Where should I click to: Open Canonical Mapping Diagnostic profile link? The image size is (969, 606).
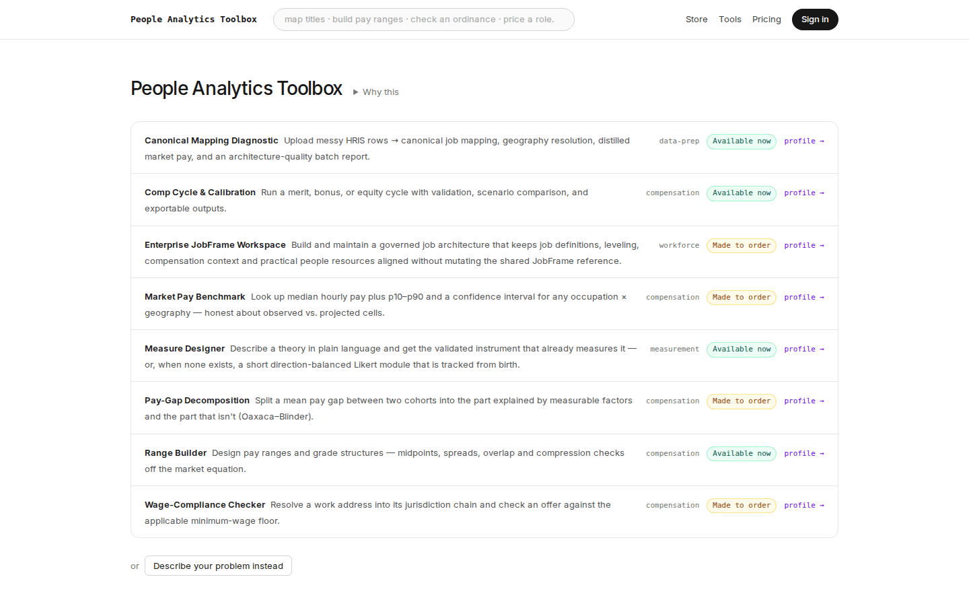804,141
